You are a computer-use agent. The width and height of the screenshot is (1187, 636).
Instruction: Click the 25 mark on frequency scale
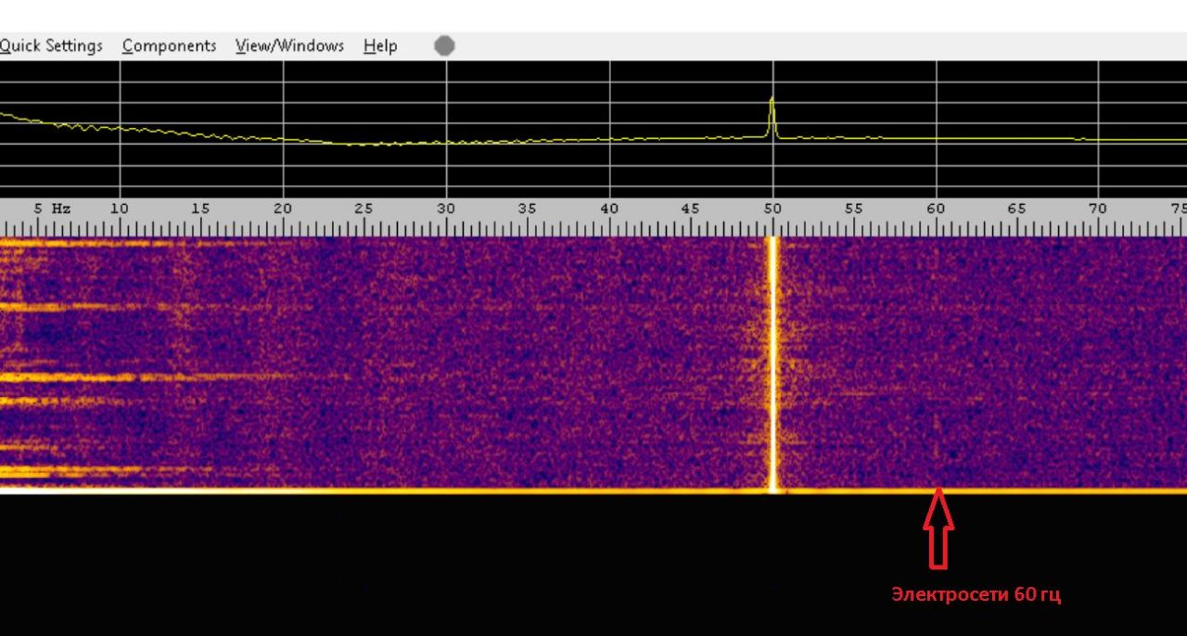click(364, 210)
